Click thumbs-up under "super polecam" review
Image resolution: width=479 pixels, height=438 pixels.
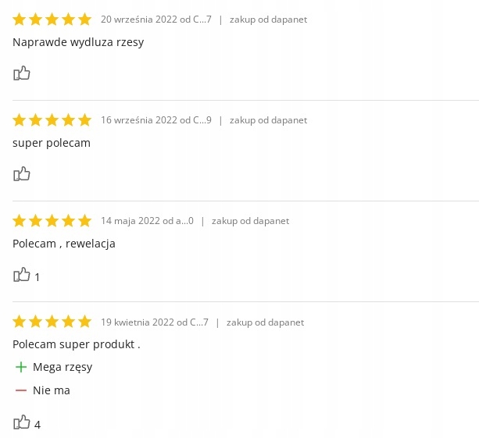(x=21, y=174)
